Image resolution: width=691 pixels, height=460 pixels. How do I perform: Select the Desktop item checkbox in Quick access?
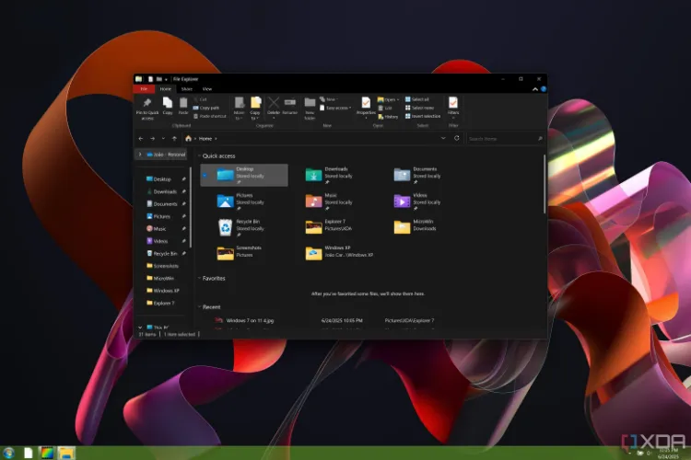(x=205, y=173)
